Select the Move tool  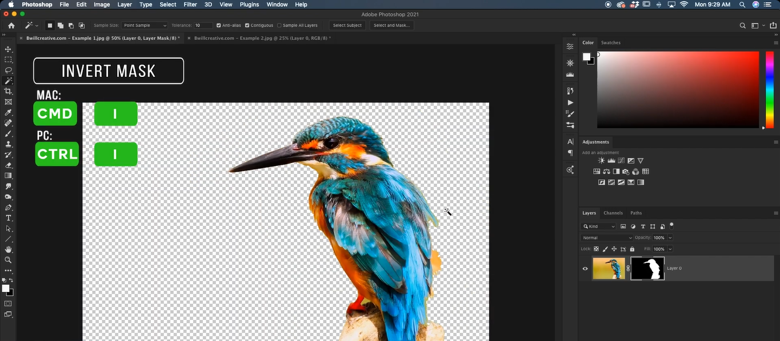[8, 49]
